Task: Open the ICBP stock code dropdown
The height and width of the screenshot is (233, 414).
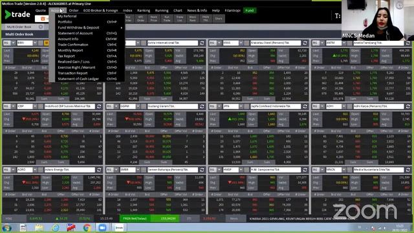Action: point(35,106)
